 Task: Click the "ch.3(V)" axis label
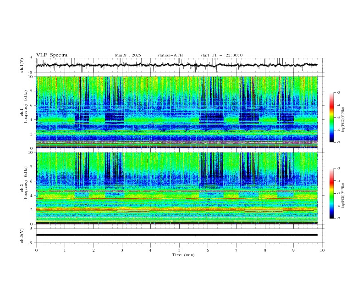[22, 236]
